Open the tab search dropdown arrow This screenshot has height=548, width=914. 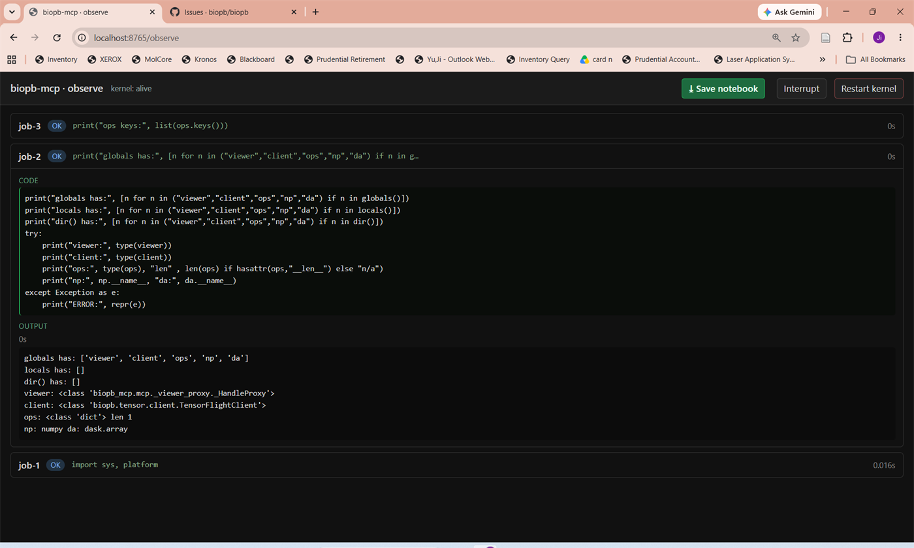coord(12,12)
